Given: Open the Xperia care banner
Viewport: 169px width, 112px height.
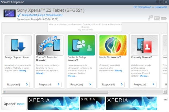Looking at the screenshot, I should (14, 103).
